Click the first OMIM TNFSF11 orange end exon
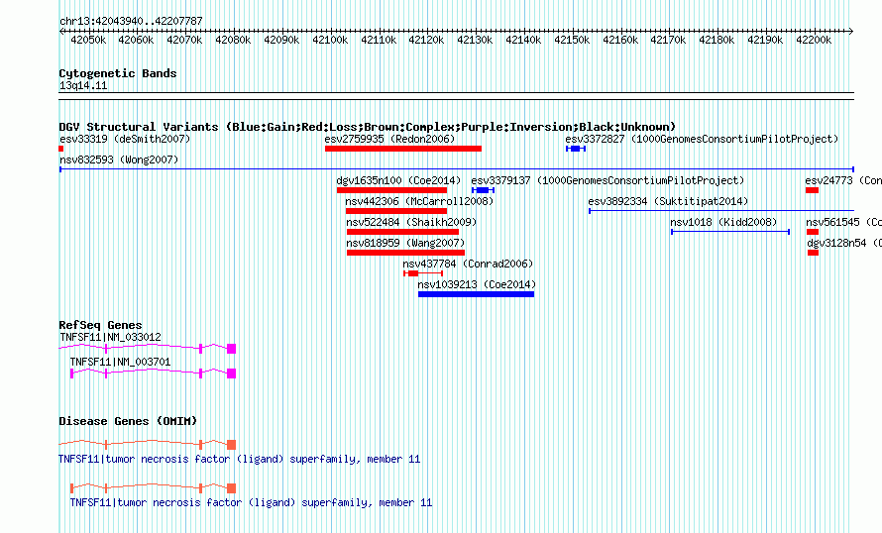This screenshot has height=533, width=882. click(231, 445)
